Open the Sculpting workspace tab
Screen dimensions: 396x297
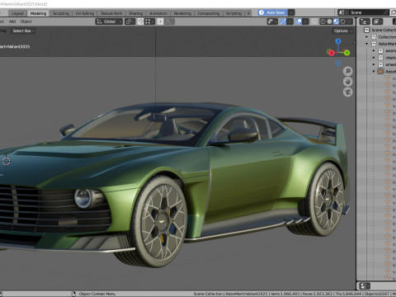click(x=61, y=13)
